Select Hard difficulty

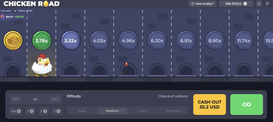pos(143,111)
